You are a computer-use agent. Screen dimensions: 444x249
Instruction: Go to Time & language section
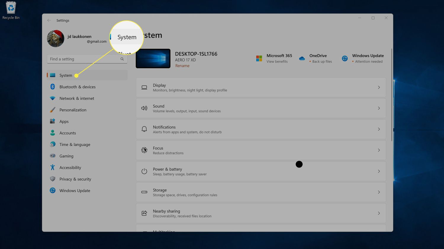tap(75, 145)
